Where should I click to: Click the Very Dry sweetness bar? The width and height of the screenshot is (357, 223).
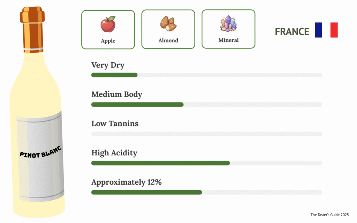(206, 75)
